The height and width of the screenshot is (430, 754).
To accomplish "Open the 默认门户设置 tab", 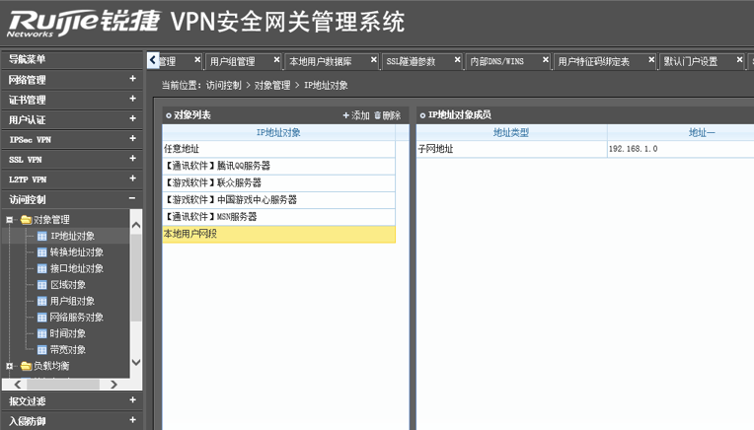I will click(x=690, y=61).
